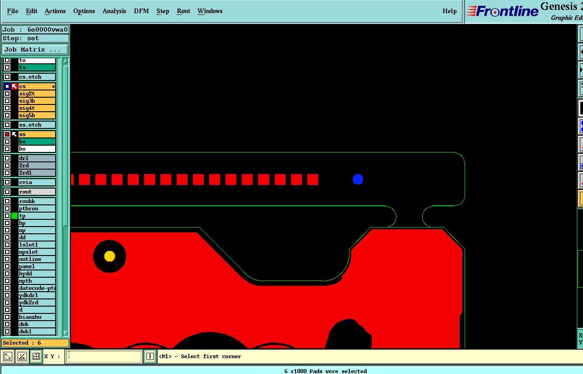Open the Options menu

click(x=84, y=11)
